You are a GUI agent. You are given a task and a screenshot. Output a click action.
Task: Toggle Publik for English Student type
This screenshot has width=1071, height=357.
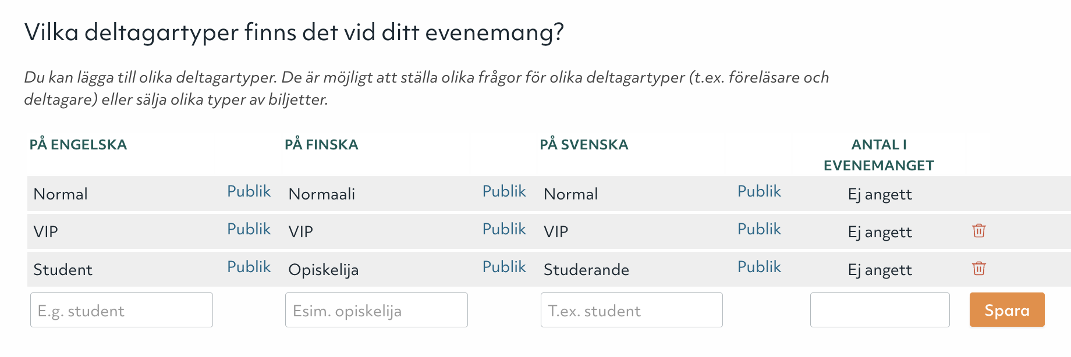pyautogui.click(x=249, y=267)
